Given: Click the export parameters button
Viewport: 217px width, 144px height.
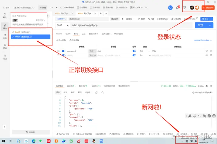Looking at the screenshot, I should point(74,40).
